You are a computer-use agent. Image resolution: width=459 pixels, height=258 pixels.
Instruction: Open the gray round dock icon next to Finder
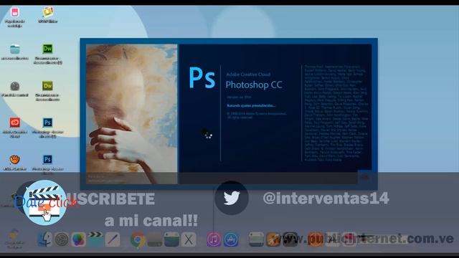pos(62,239)
